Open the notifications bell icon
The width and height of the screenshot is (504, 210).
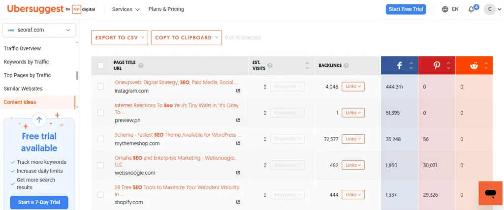coord(471,9)
